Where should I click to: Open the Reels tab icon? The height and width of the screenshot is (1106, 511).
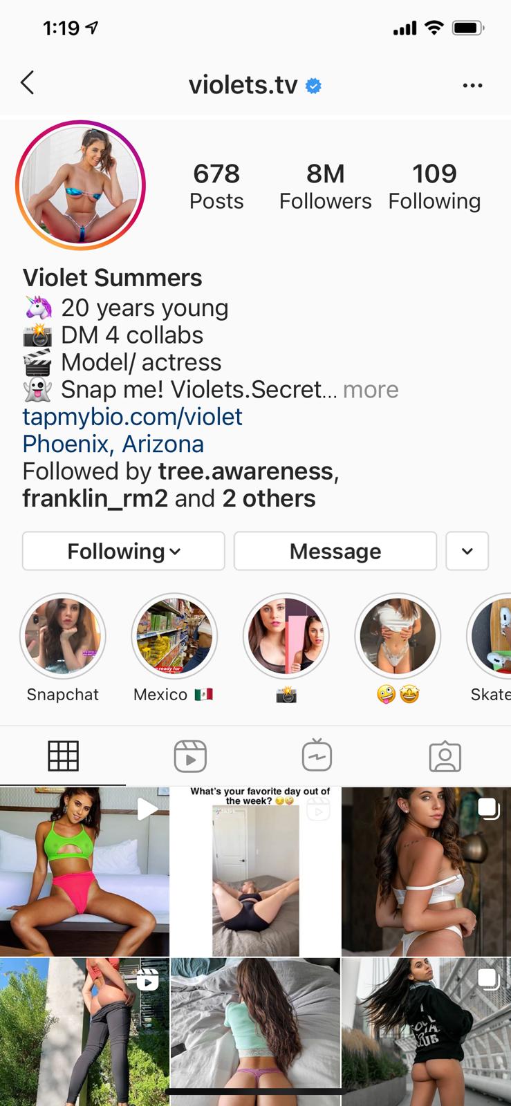click(x=190, y=756)
